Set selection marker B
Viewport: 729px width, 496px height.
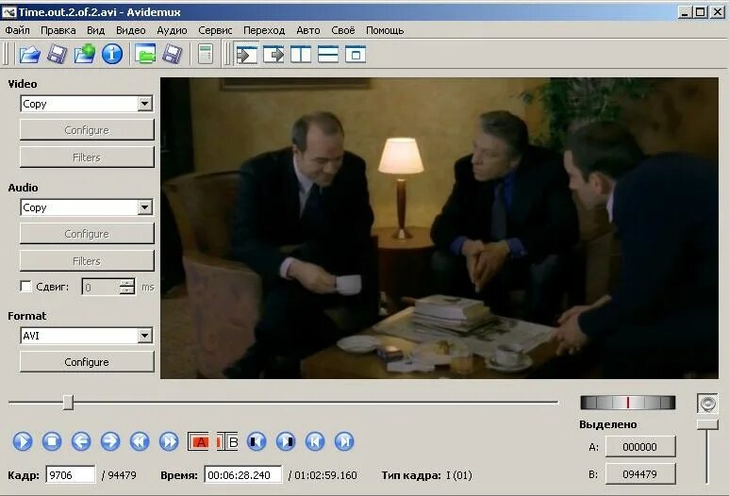tap(228, 441)
